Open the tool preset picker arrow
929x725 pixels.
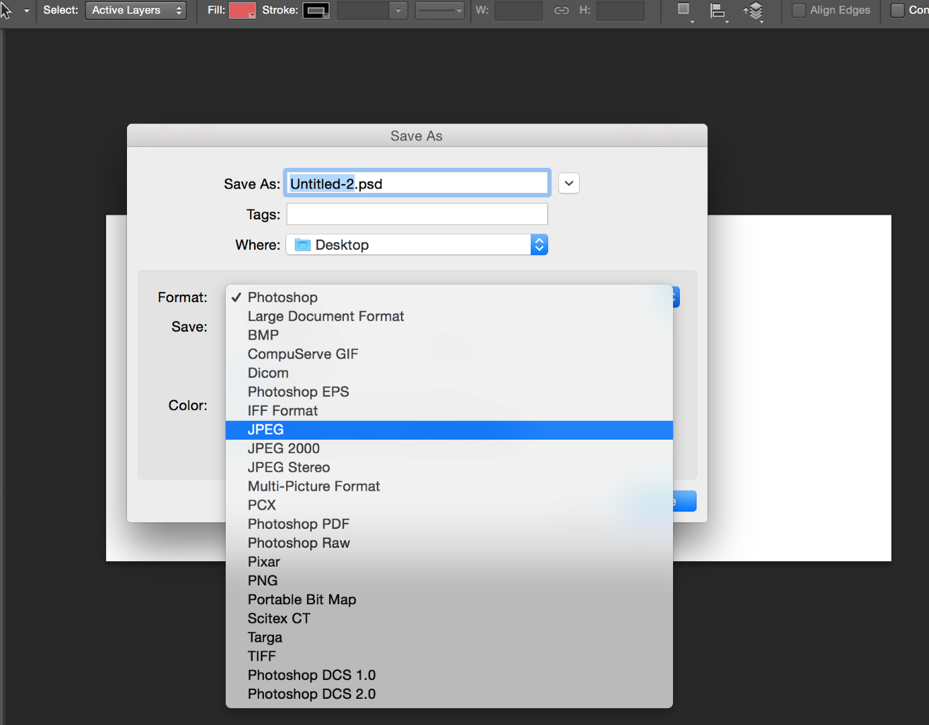27,11
